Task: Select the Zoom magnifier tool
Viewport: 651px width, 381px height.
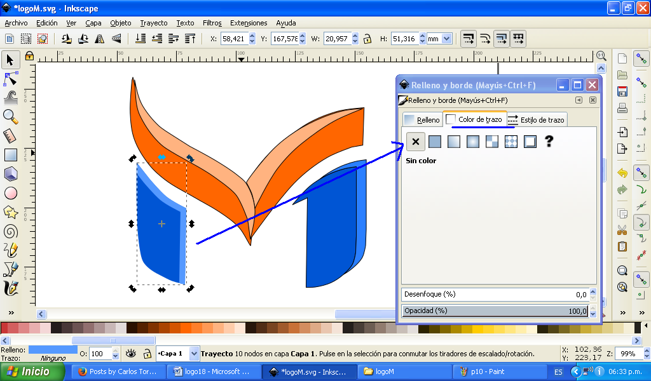Action: (10, 116)
